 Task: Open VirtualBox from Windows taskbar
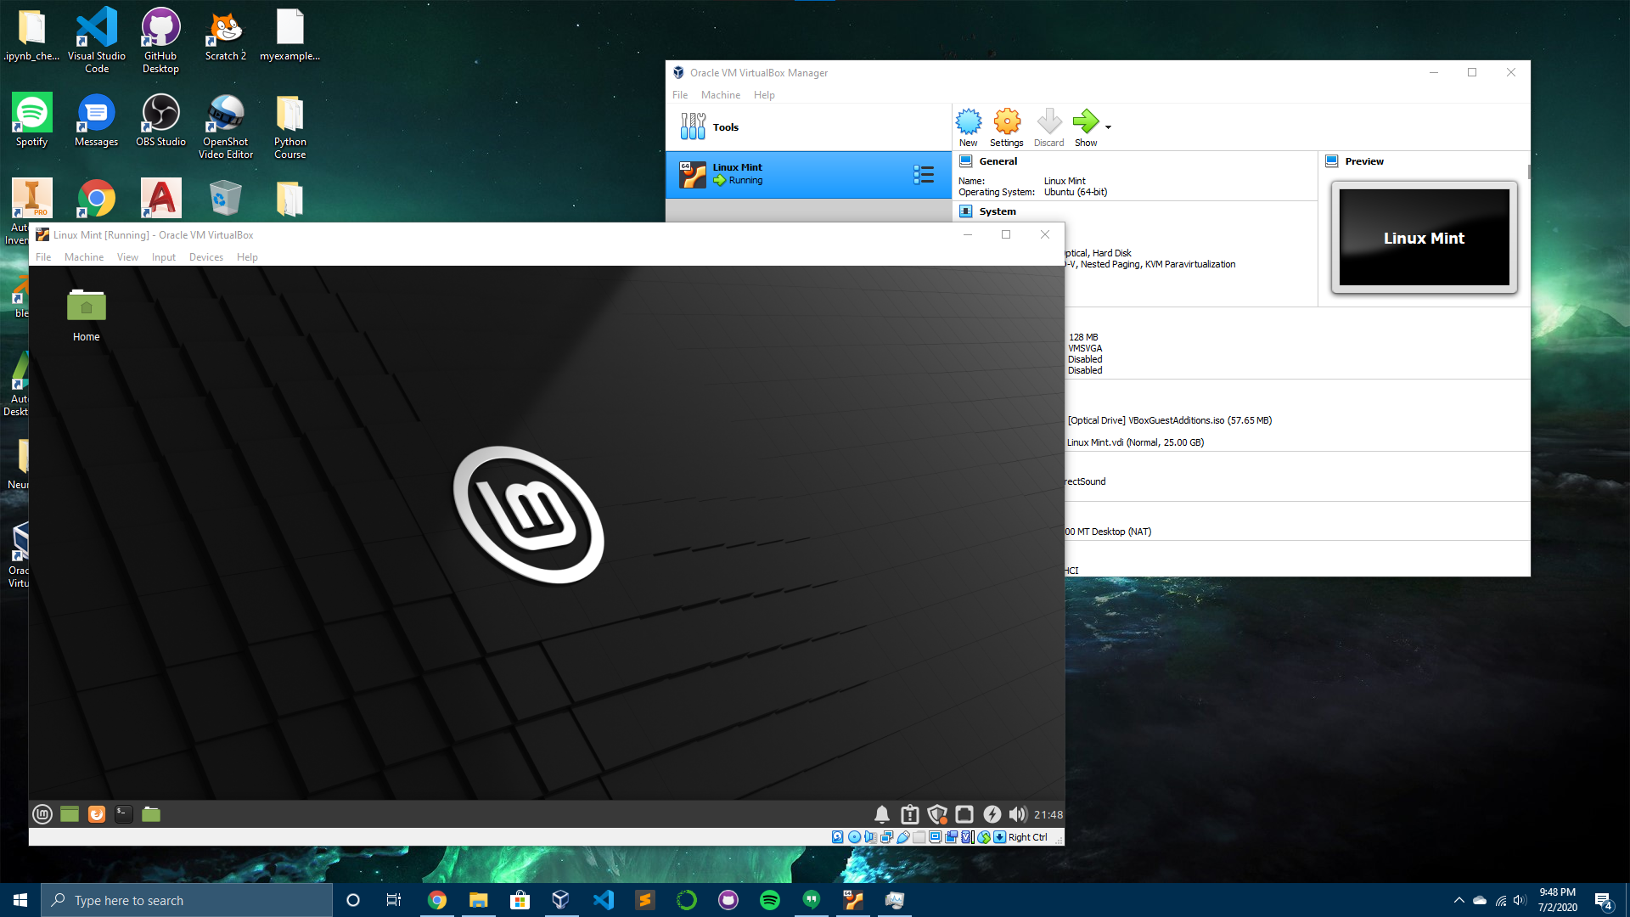click(560, 900)
